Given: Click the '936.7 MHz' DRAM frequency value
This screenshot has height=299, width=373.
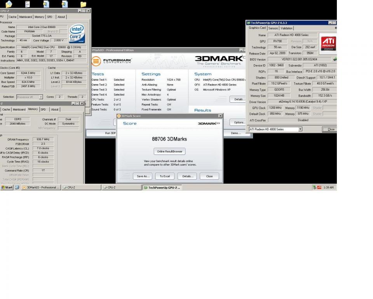Looking at the screenshot, I should click(43, 139).
